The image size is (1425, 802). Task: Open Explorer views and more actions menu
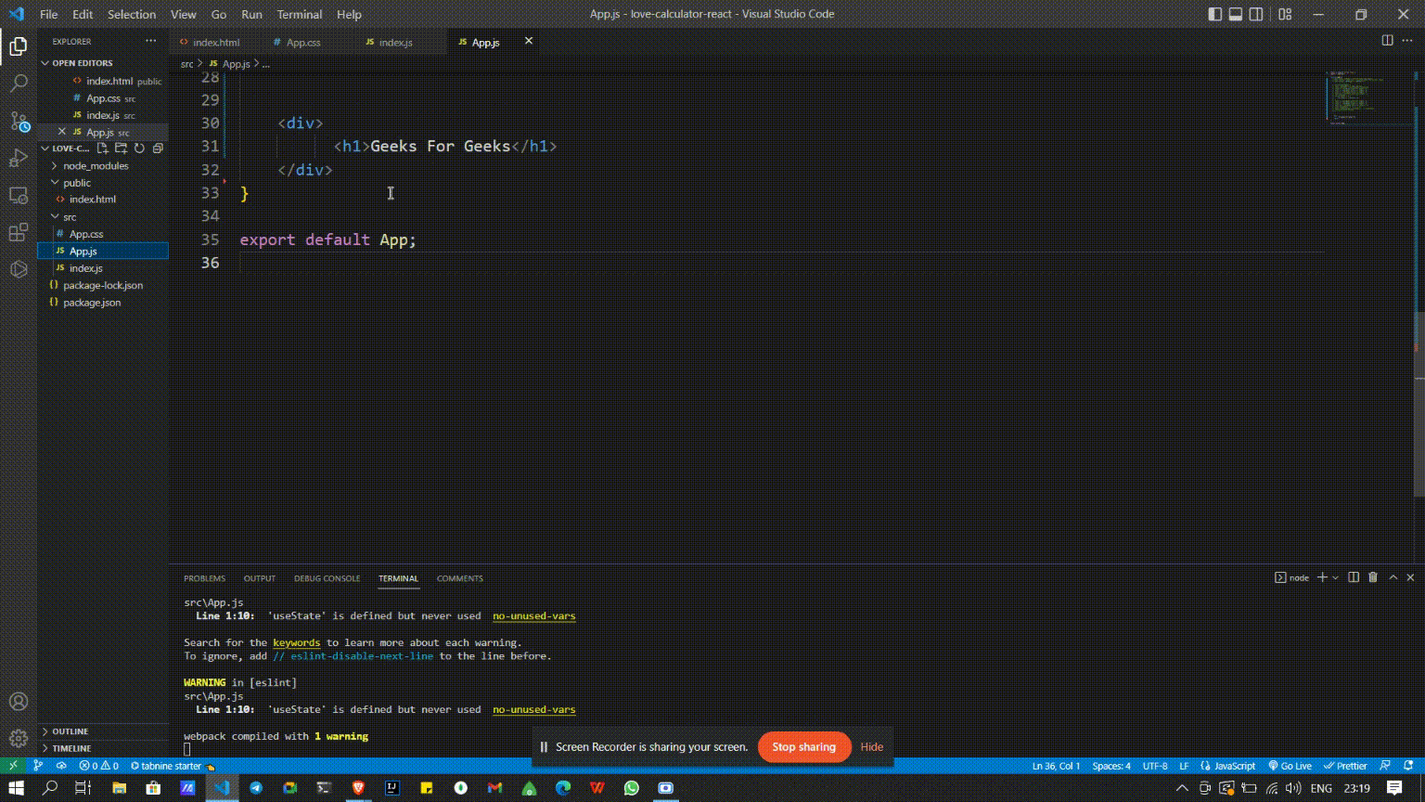pos(150,41)
